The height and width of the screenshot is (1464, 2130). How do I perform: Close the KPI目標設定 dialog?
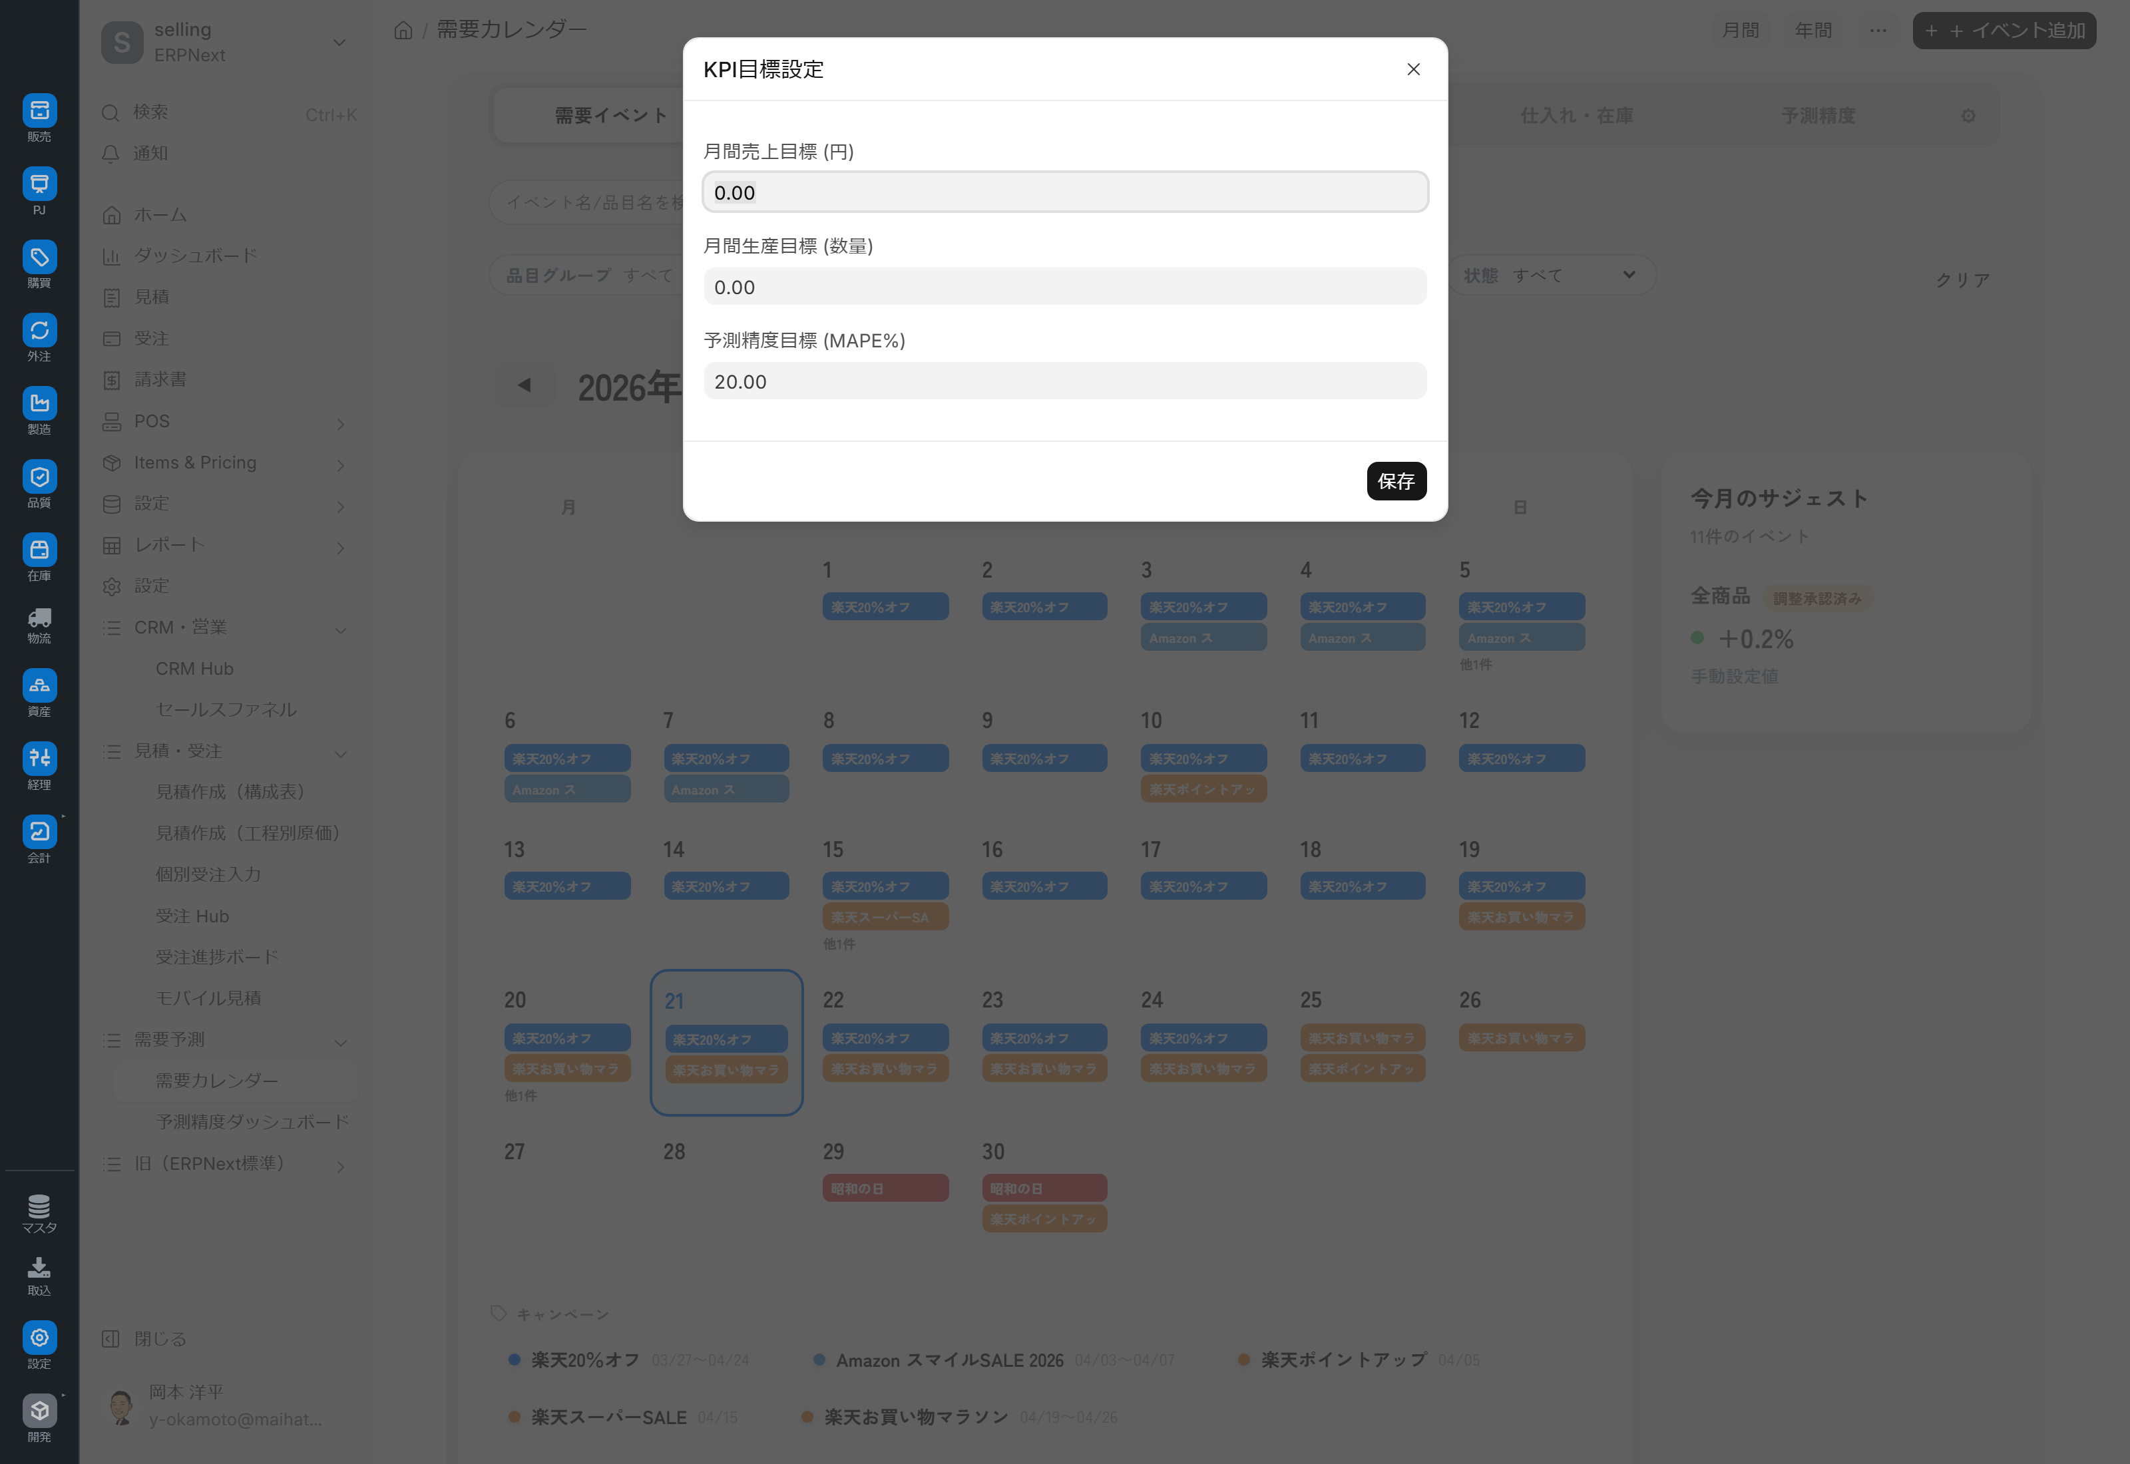pyautogui.click(x=1414, y=70)
